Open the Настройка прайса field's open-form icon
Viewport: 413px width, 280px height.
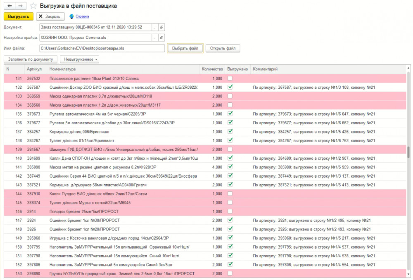point(161,38)
